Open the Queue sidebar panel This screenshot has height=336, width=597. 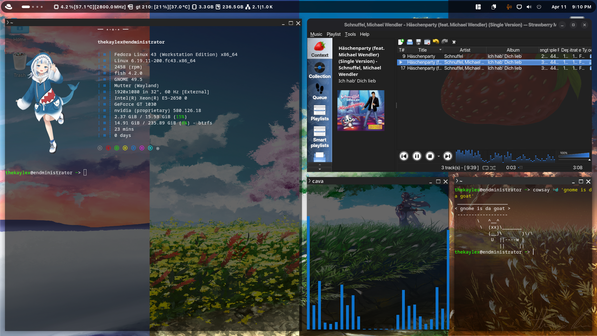[x=319, y=92]
